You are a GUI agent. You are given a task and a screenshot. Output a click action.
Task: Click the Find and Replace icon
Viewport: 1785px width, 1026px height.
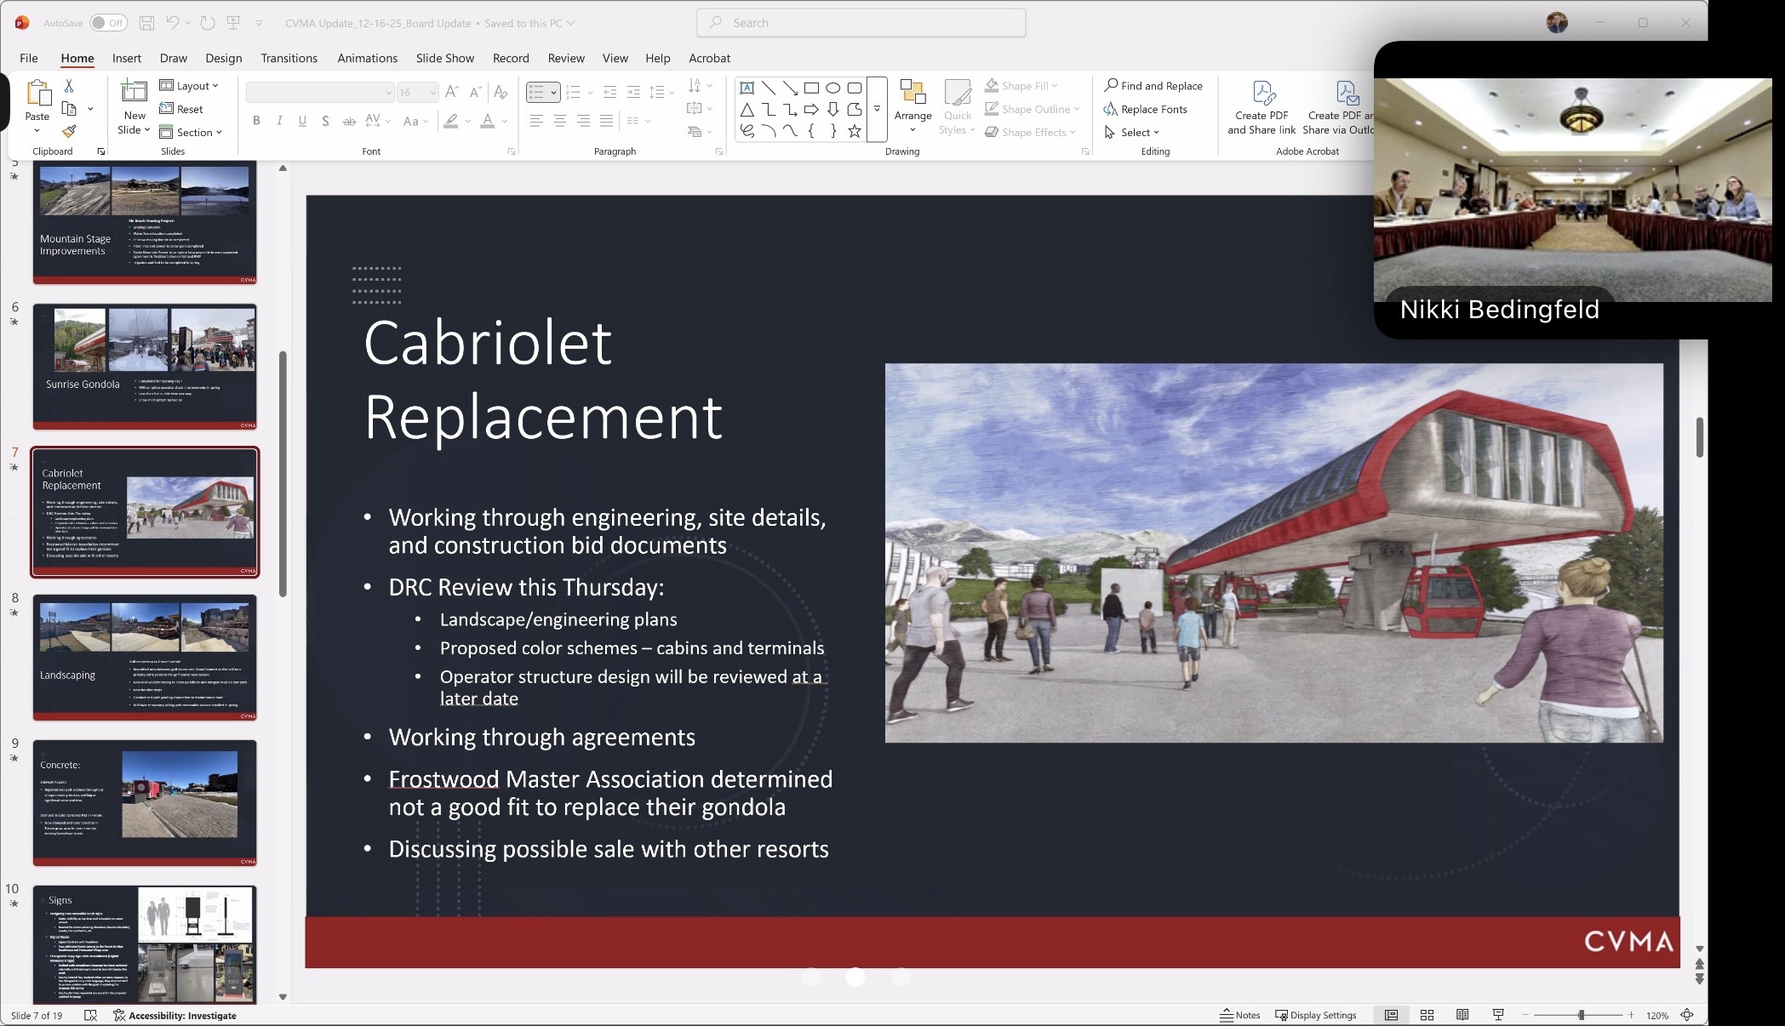point(1112,85)
